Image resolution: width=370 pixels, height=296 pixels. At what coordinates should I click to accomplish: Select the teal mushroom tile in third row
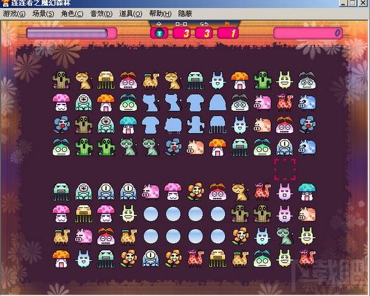point(128,125)
